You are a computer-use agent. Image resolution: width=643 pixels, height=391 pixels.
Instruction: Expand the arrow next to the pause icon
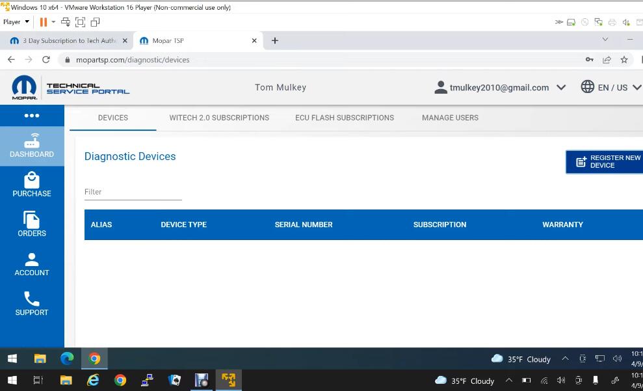53,22
